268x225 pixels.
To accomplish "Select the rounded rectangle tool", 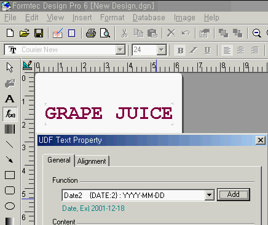I will click(10, 191).
